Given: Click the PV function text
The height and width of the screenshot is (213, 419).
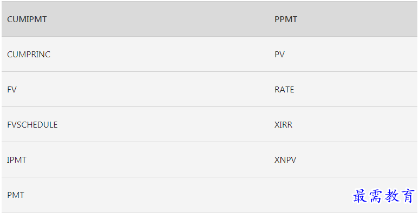Looking at the screenshot, I should click(279, 55).
